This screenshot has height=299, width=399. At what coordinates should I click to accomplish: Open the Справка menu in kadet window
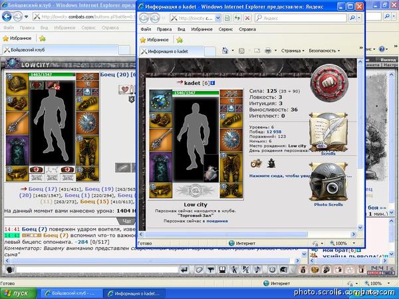247,29
